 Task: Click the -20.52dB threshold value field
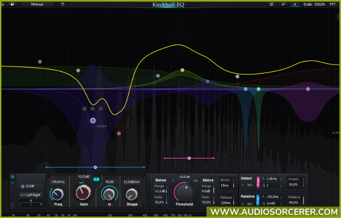(184, 177)
